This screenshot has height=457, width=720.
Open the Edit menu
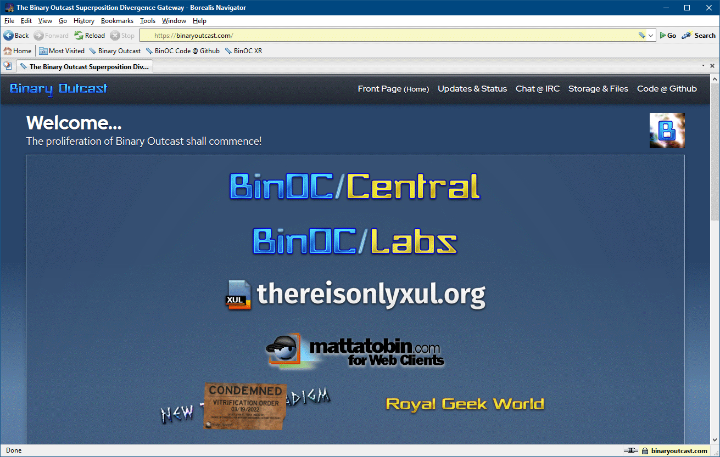26,21
